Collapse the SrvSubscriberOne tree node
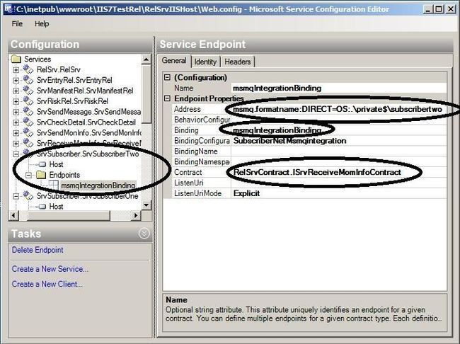 pyautogui.click(x=16, y=196)
